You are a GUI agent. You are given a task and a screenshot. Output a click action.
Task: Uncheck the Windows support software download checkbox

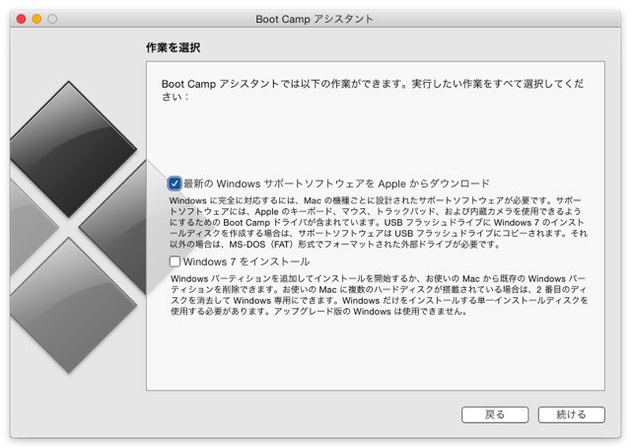click(x=175, y=184)
